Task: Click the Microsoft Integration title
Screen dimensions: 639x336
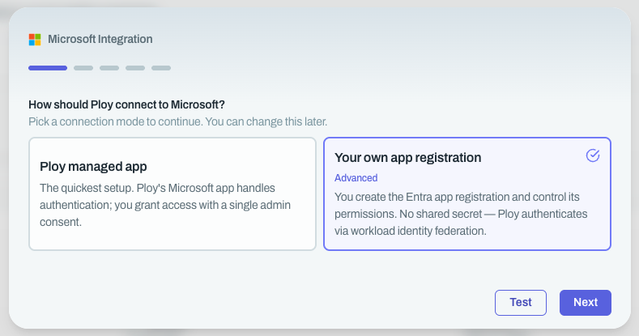Action: point(100,39)
